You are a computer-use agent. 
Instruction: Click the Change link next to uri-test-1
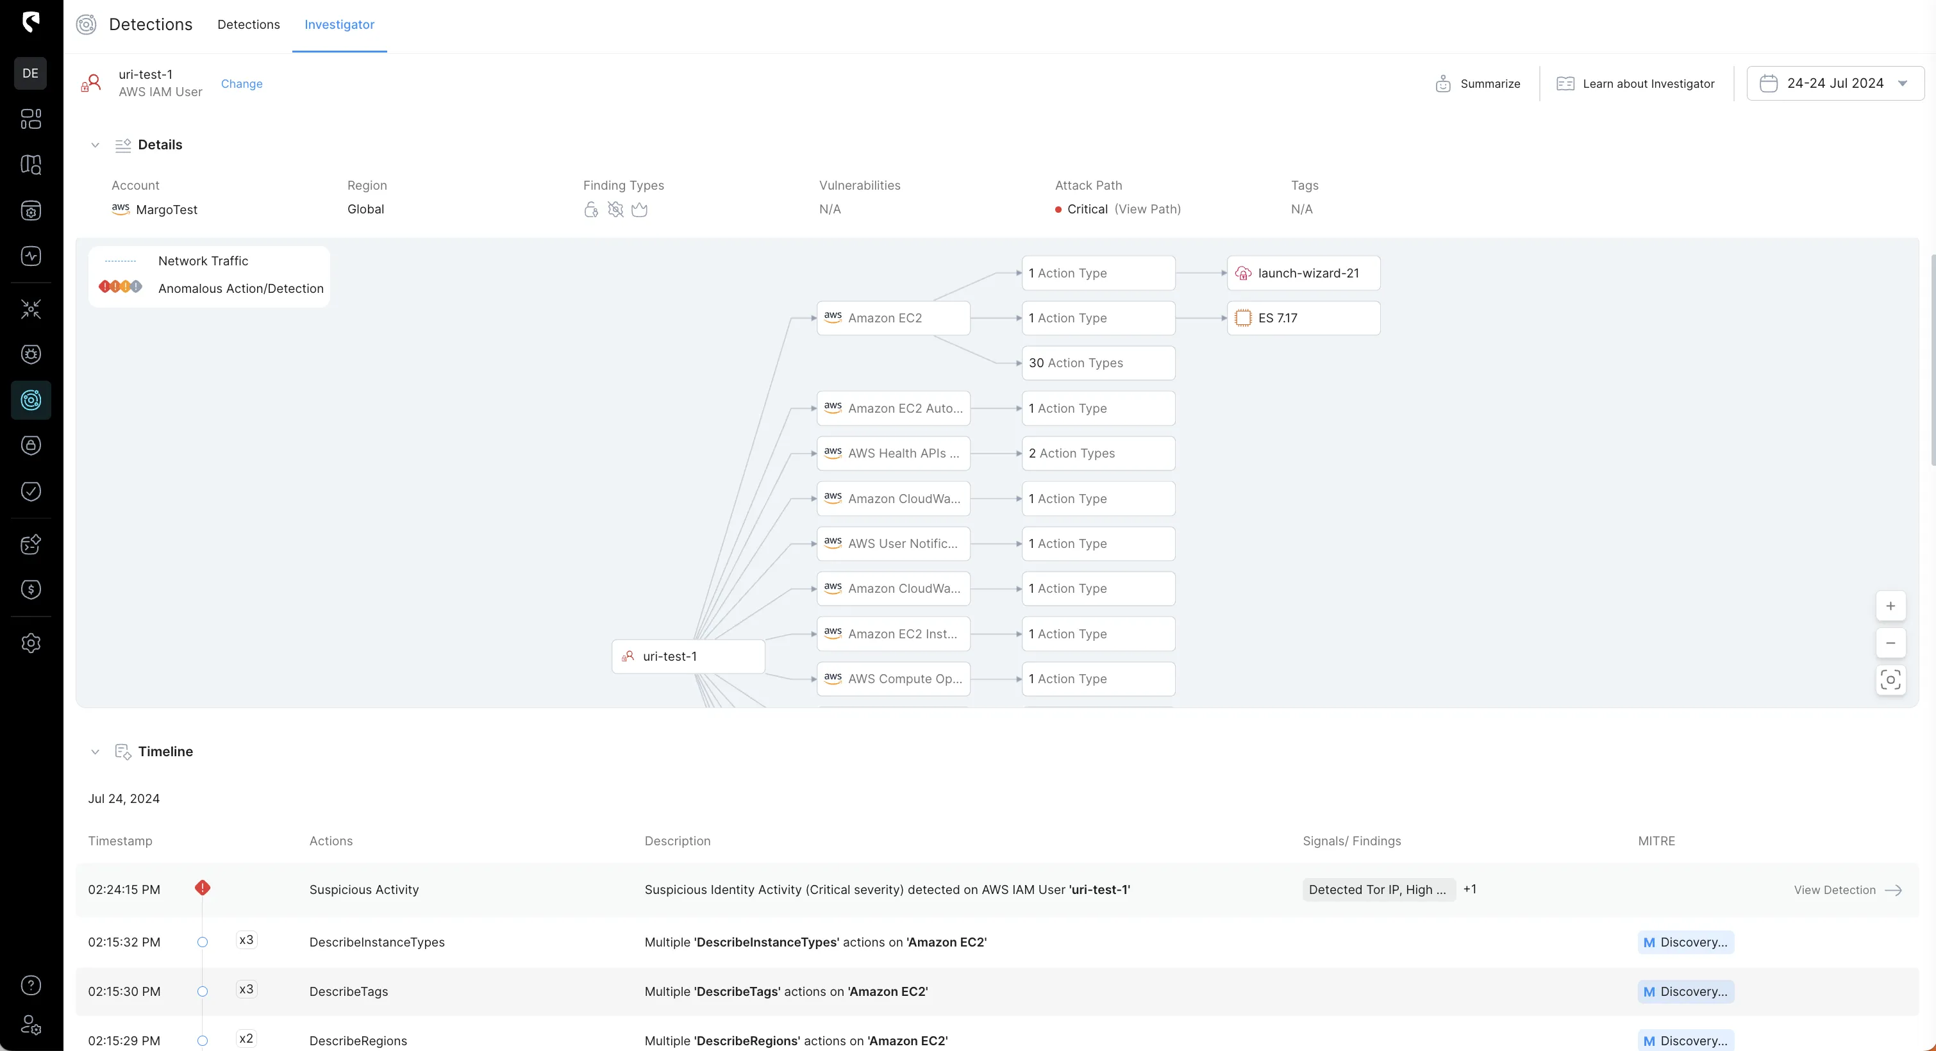point(242,83)
